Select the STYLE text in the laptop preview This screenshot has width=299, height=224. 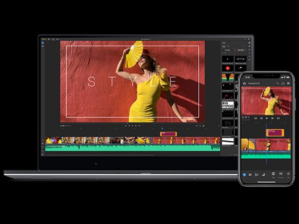[132, 82]
